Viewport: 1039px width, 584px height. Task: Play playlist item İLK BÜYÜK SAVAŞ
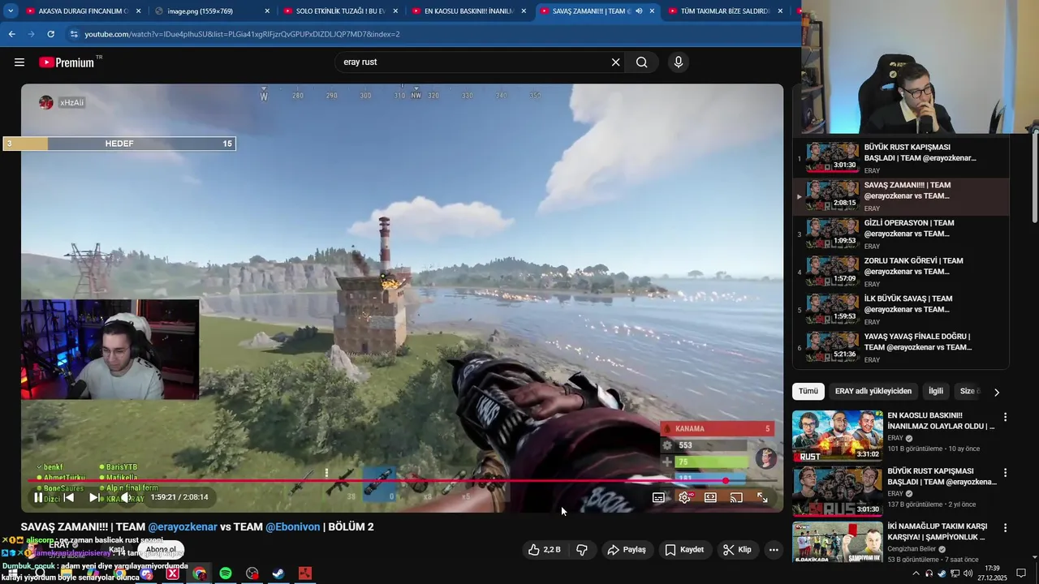point(901,309)
